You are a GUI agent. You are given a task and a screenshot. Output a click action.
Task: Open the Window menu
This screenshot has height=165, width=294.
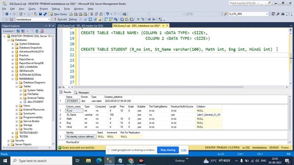point(79,9)
